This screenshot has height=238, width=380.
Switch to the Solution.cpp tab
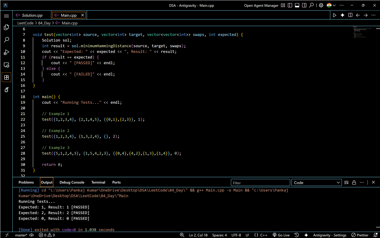coord(32,15)
